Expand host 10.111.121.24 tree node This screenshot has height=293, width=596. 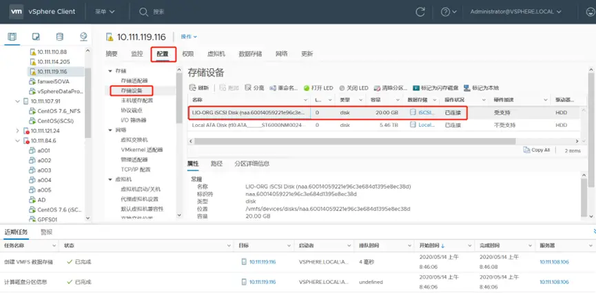(x=17, y=130)
